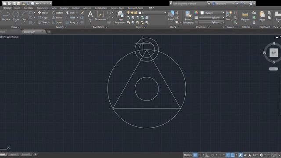The image size is (281, 158).
Task: Toggle snap mode in status bar
Action: point(200,155)
